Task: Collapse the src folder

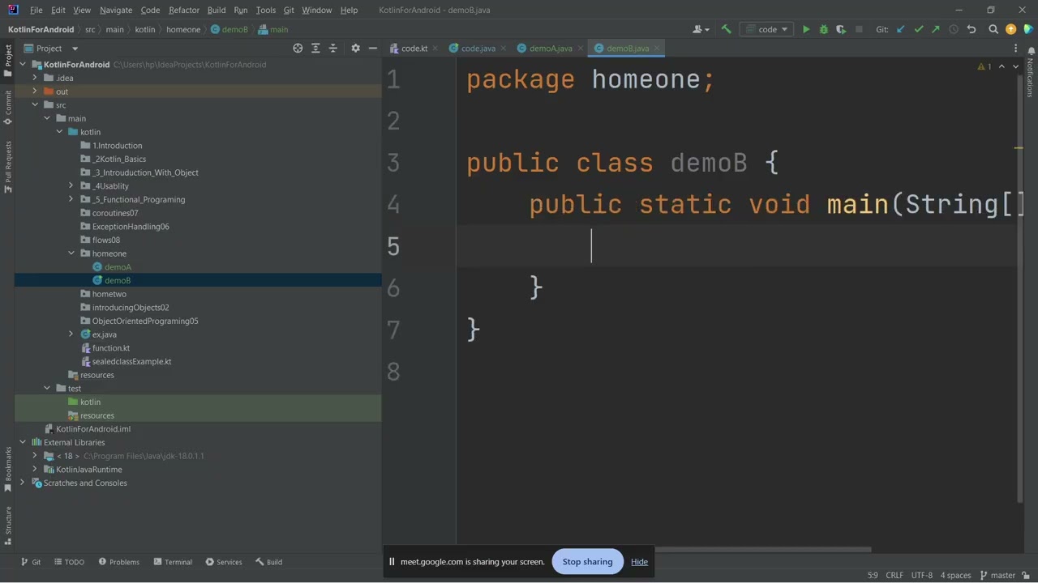Action: 35,105
